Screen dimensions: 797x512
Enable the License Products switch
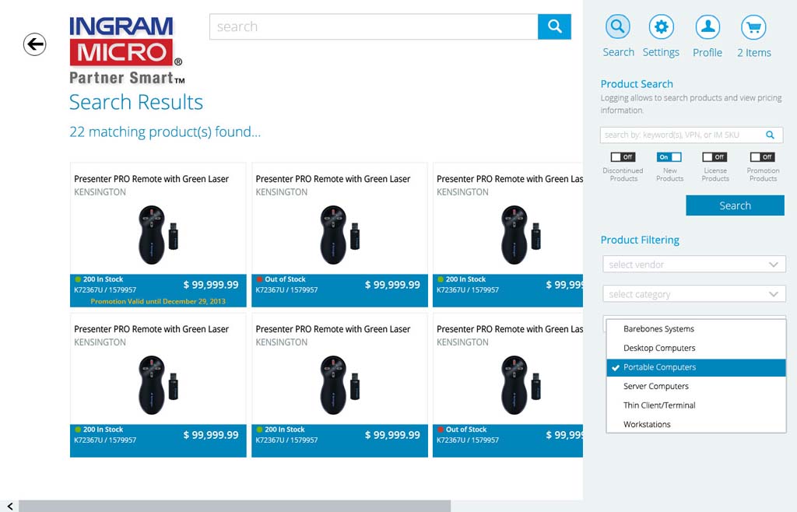(x=714, y=157)
